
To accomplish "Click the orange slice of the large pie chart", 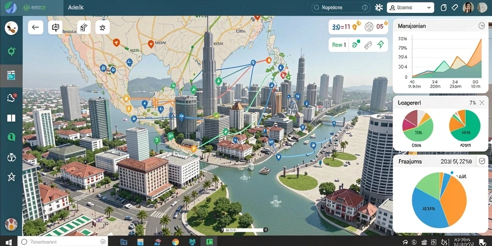I will [454, 200].
